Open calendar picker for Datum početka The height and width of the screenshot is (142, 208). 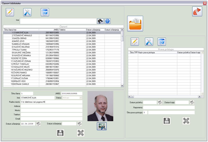point(160,102)
